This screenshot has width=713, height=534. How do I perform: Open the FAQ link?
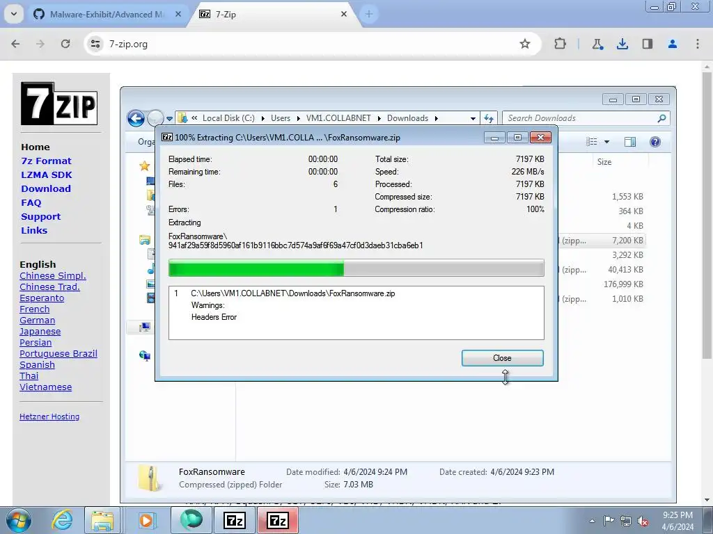coord(31,202)
